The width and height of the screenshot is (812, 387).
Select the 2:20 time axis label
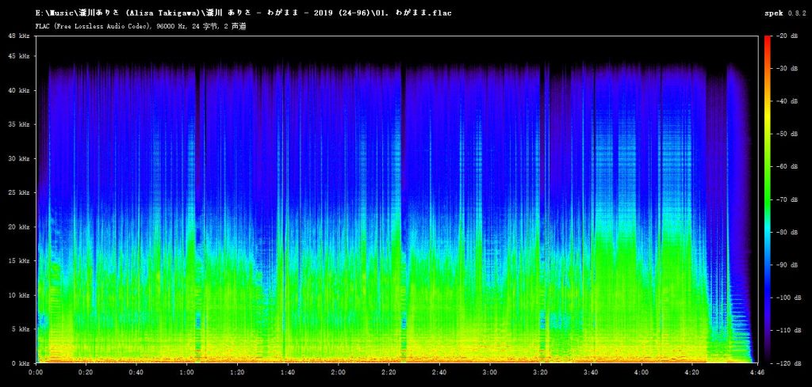tap(389, 372)
